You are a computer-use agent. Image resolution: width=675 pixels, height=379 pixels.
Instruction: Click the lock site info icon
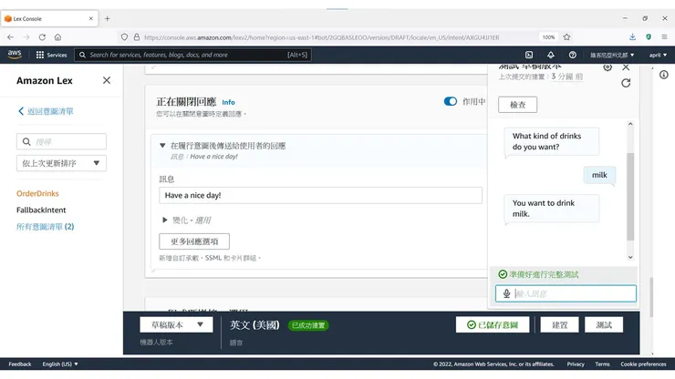pyautogui.click(x=137, y=37)
